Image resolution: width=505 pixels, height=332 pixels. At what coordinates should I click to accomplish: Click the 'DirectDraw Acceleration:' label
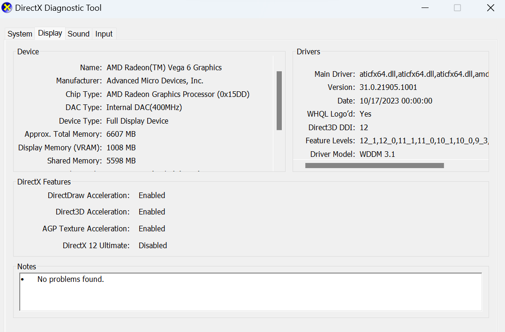(x=89, y=196)
